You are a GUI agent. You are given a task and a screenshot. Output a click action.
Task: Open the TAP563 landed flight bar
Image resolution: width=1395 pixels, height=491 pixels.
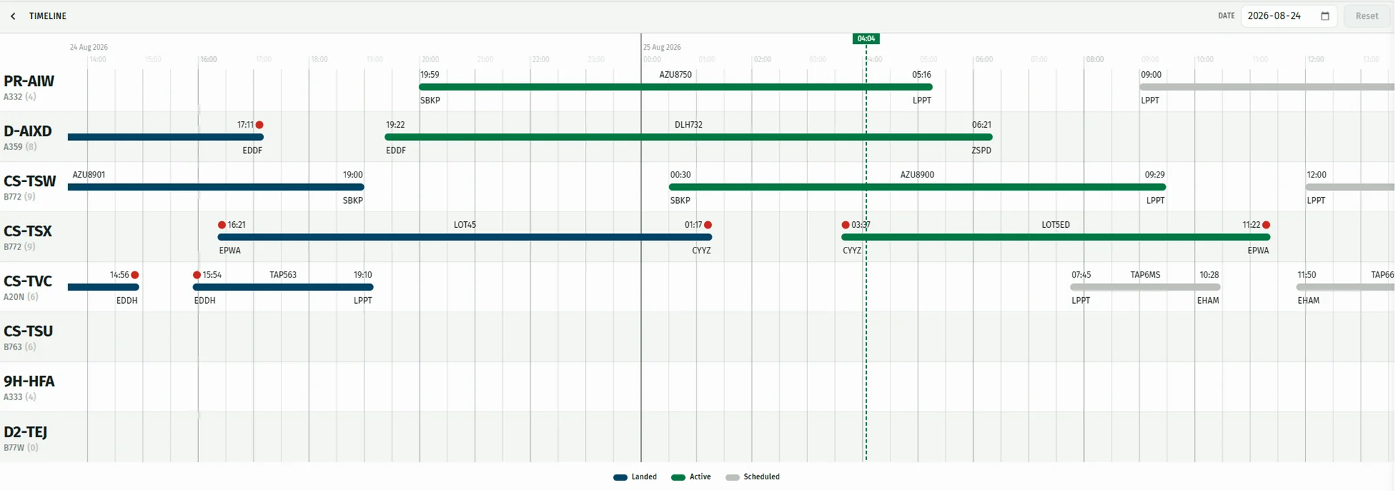(x=283, y=287)
